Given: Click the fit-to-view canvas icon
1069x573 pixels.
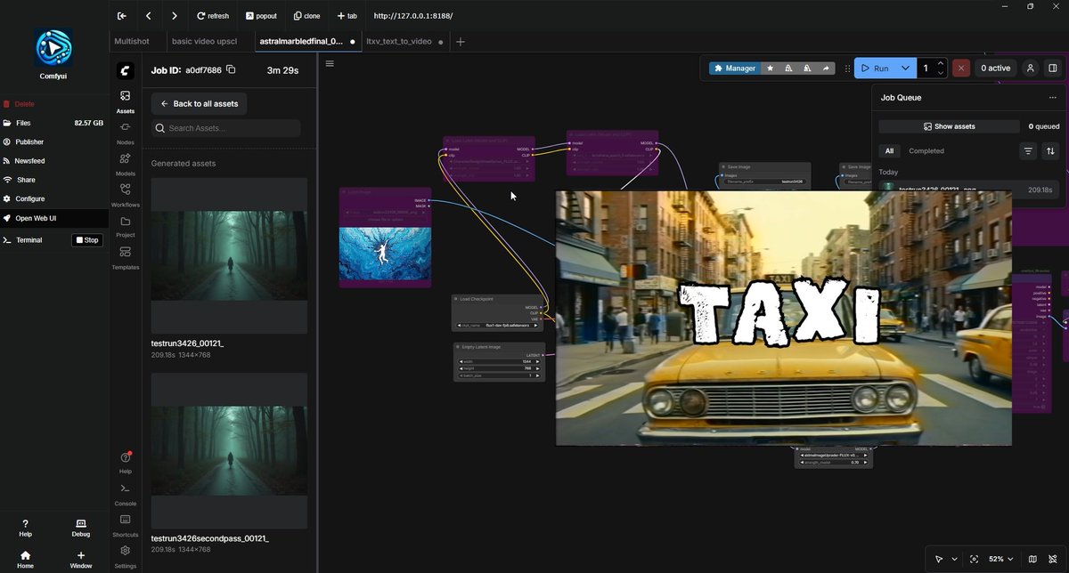Looking at the screenshot, I should point(974,559).
